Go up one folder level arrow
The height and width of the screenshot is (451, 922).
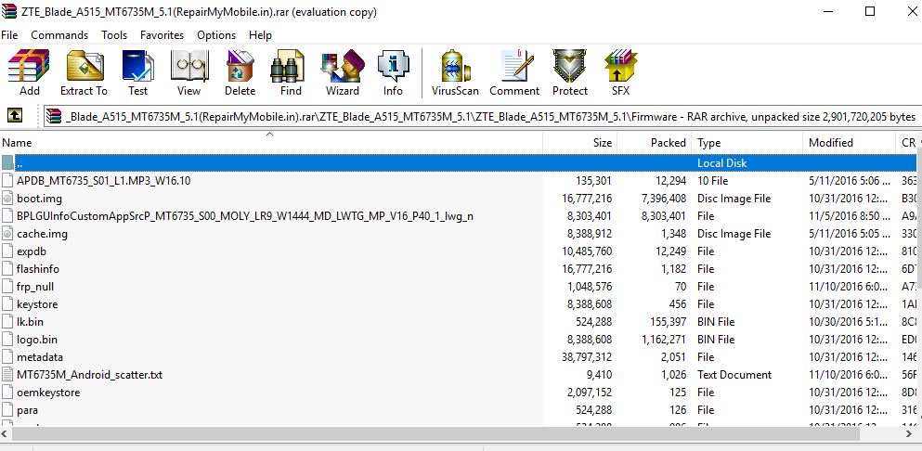pyautogui.click(x=15, y=116)
